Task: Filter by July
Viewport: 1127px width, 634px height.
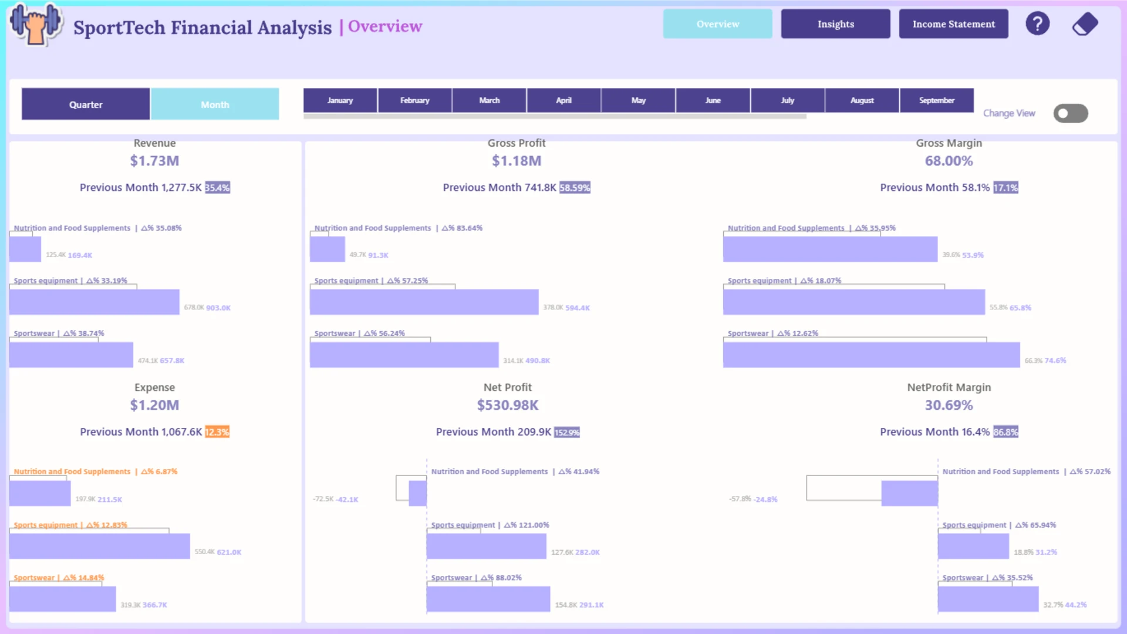Action: pyautogui.click(x=787, y=100)
